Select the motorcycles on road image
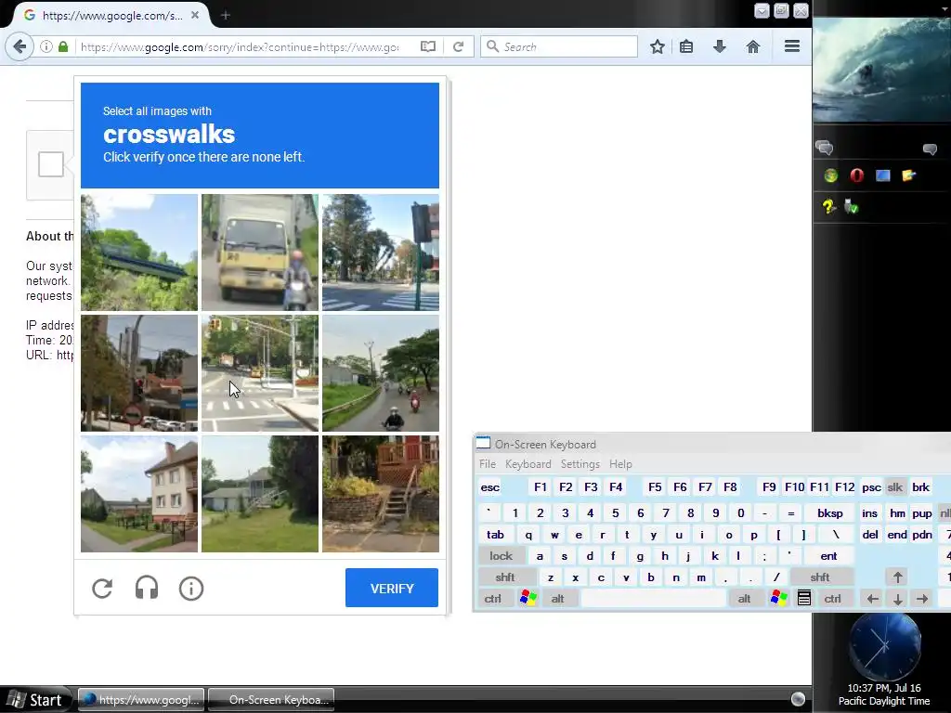Viewport: 951px width, 713px height. click(x=380, y=373)
